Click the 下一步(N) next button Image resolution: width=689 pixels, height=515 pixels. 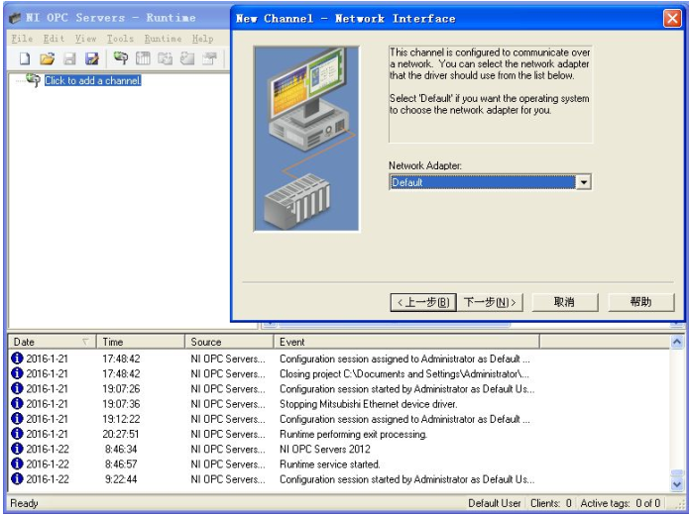coord(490,302)
